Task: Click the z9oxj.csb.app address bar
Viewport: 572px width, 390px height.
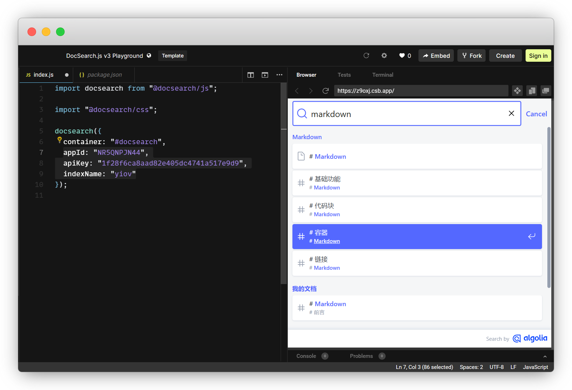Action: 421,91
